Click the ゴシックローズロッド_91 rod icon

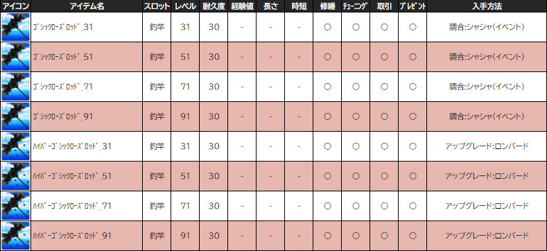point(15,116)
